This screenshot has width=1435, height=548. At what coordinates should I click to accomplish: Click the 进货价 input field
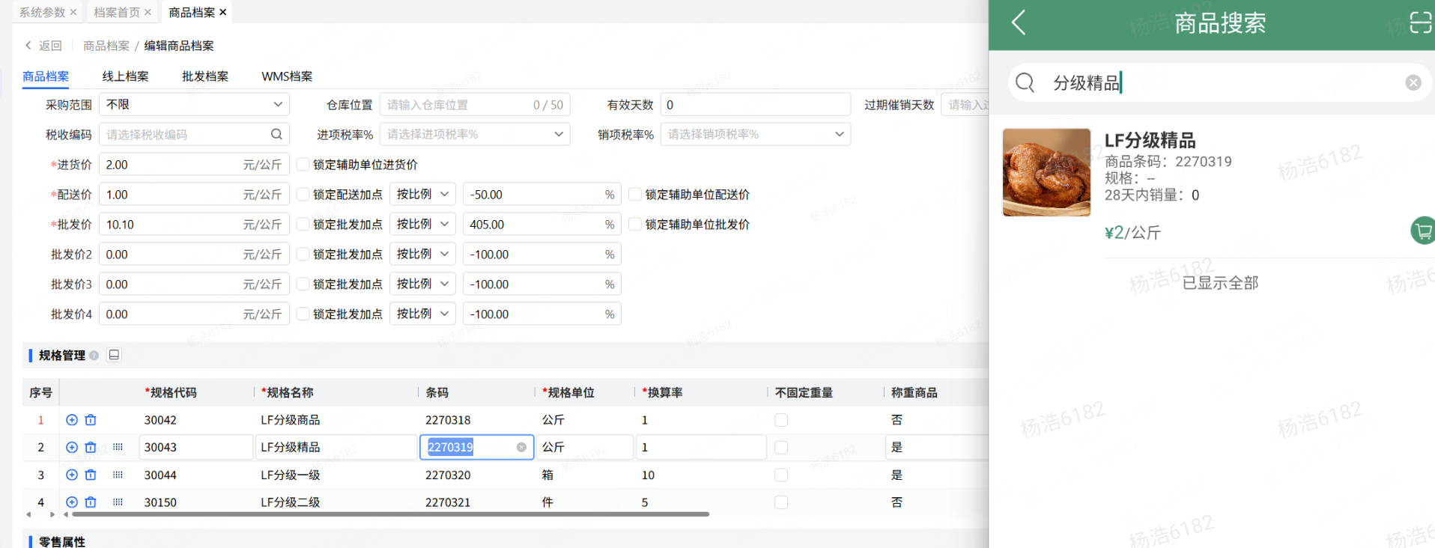pyautogui.click(x=194, y=164)
